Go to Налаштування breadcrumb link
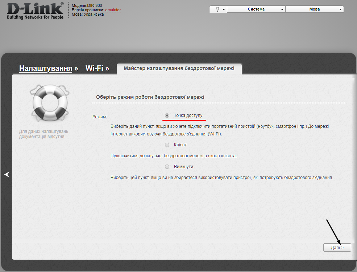This screenshot has width=357, height=272. tap(46, 68)
